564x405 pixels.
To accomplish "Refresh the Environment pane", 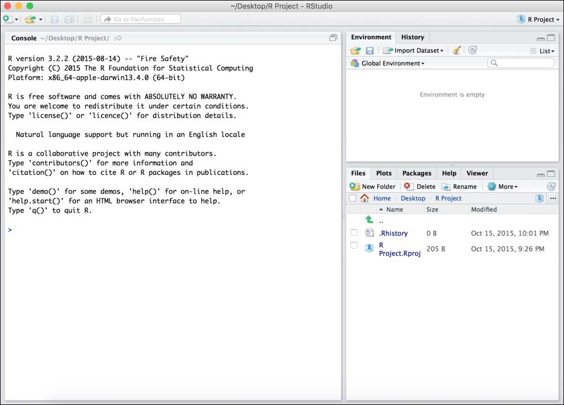I will 473,50.
